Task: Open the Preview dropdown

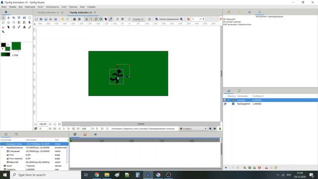Action: [138, 19]
